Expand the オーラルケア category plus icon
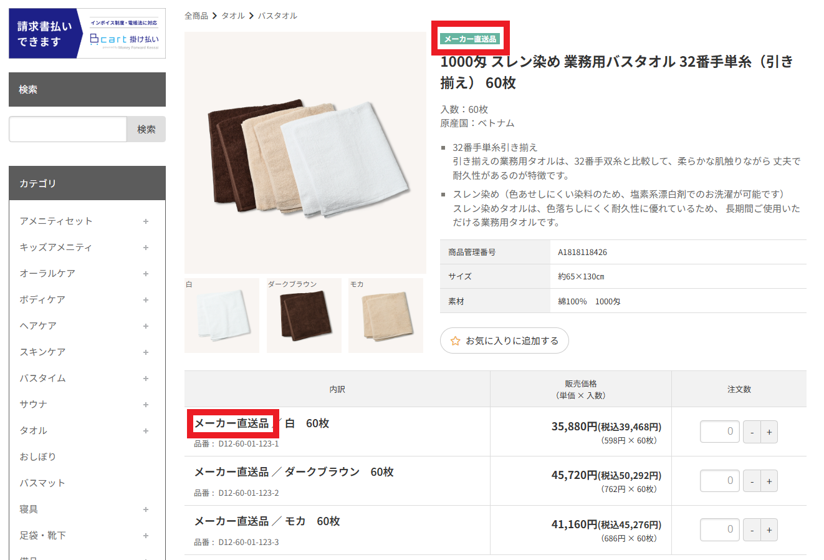The image size is (824, 560). pos(145,274)
